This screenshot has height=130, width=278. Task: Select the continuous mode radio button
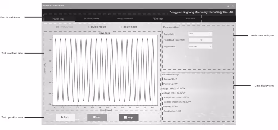click(58, 27)
